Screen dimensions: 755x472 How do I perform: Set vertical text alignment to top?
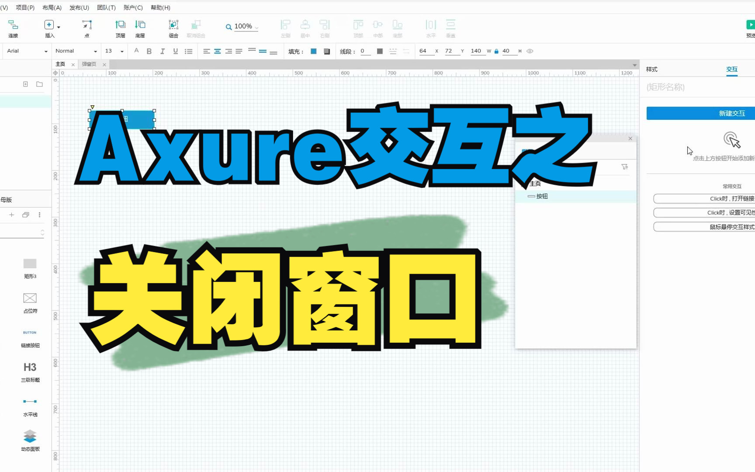pos(252,51)
